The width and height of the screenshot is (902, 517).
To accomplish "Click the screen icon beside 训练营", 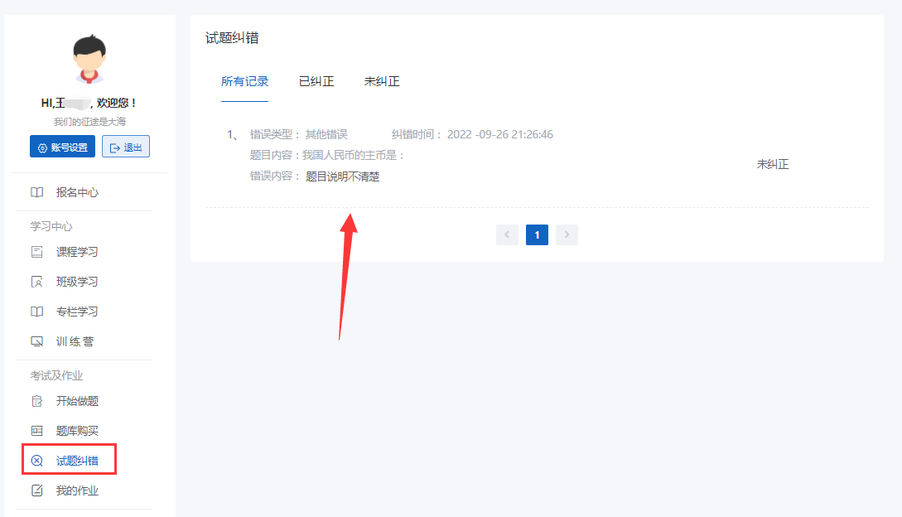I will 36,341.
